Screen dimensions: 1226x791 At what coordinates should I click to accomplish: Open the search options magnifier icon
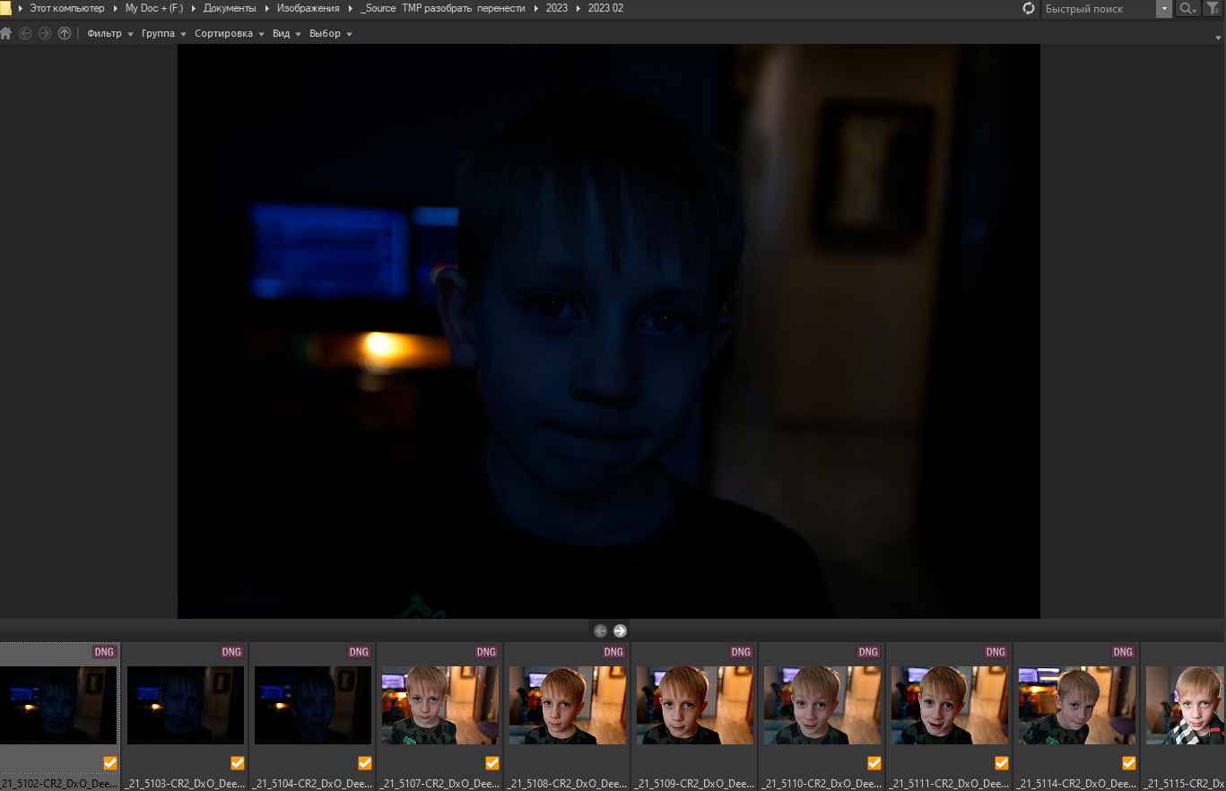[x=1187, y=8]
